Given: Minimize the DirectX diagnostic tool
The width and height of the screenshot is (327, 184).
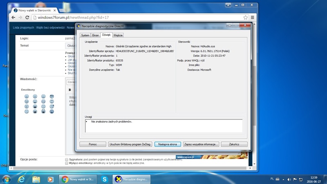Looking at the screenshot, I should pyautogui.click(x=230, y=25).
